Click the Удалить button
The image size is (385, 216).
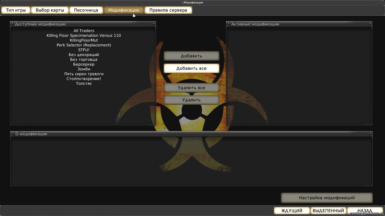pos(191,100)
